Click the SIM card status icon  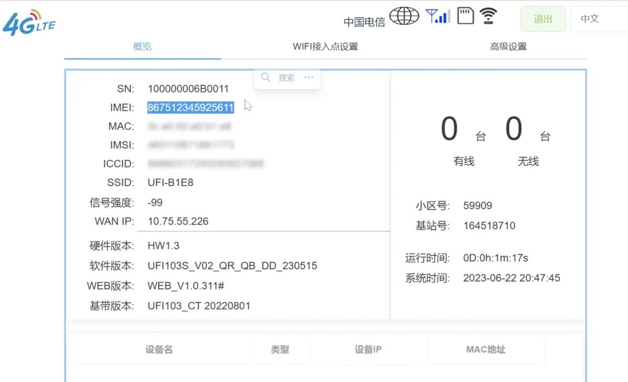[465, 16]
